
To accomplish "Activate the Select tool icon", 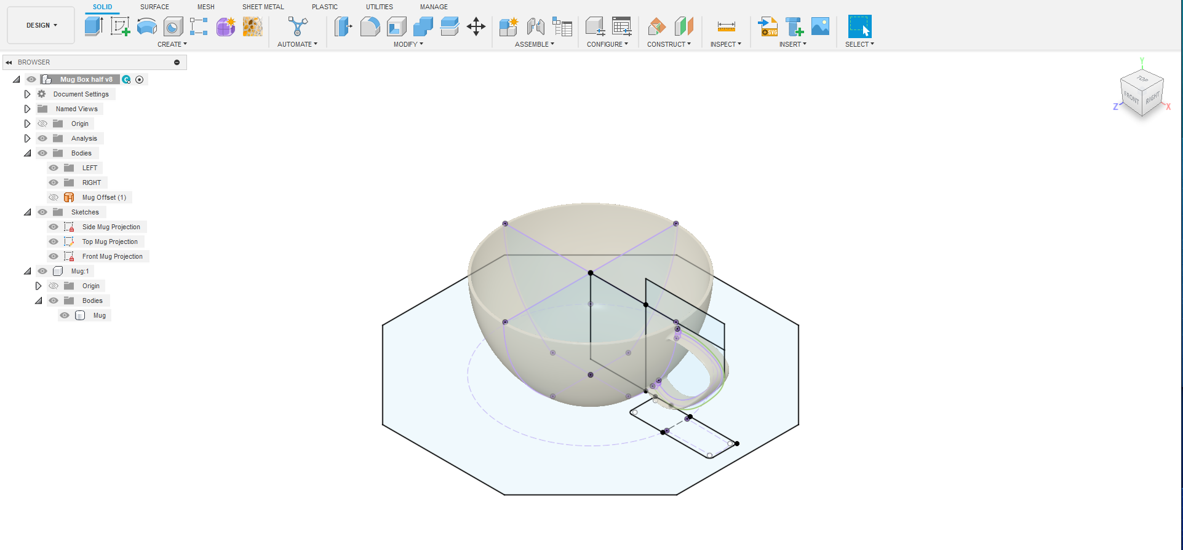I will pos(859,26).
